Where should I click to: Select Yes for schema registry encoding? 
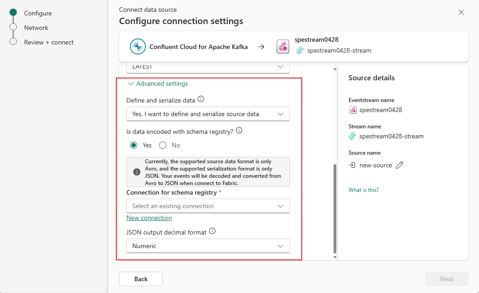(134, 145)
